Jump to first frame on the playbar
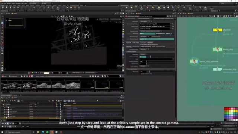Screen dimensions: 238x134 (3, 123)
